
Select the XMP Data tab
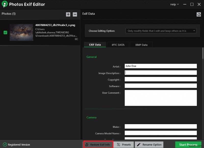click(x=141, y=44)
